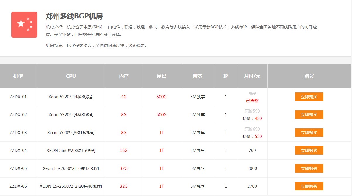Image resolution: width=352 pixels, height=196 pixels.
Task: Click 1T disk in ZZDX-05 row
Action: click(x=161, y=168)
